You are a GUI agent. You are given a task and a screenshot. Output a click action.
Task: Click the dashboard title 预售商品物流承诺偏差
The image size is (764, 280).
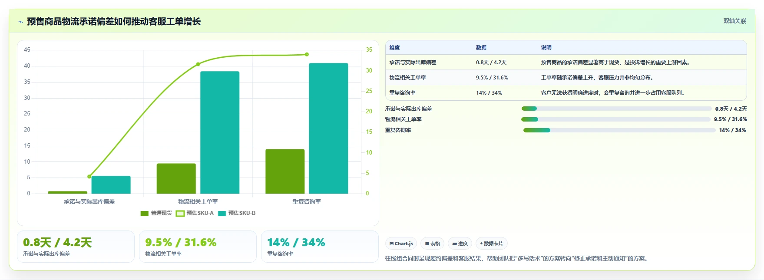pyautogui.click(x=70, y=21)
